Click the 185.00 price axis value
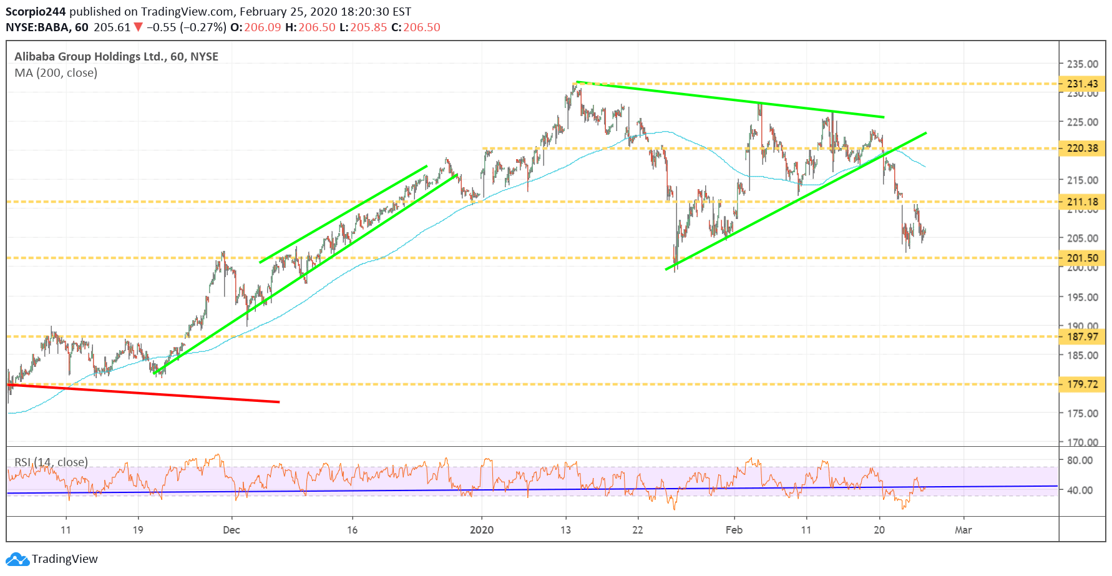This screenshot has height=576, width=1112. (x=1083, y=355)
